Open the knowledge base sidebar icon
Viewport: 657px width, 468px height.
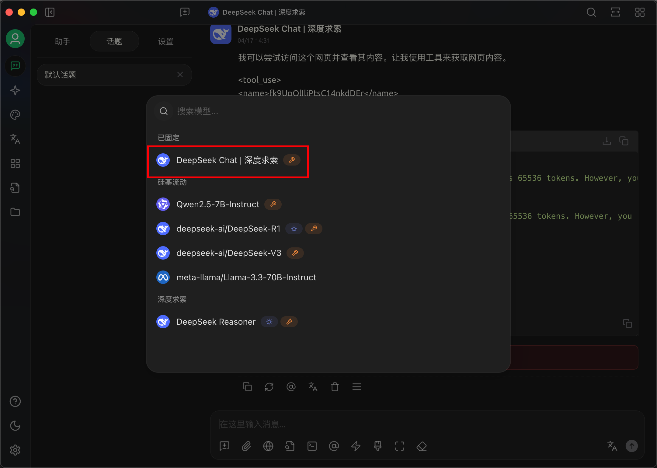[x=15, y=188]
